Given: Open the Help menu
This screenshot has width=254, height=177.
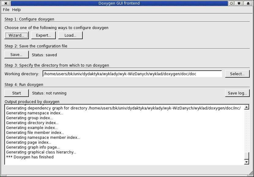Looking at the screenshot, I should [16, 10].
